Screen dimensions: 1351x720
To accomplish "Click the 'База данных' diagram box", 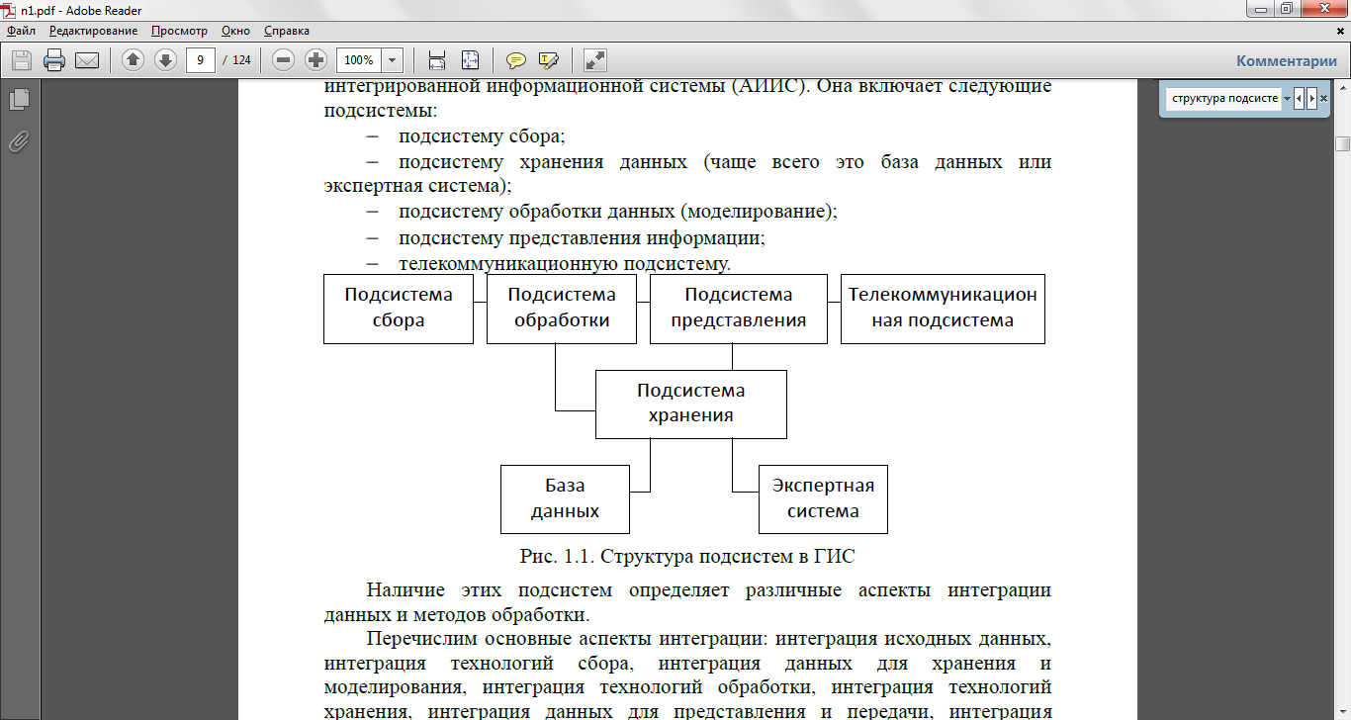I will [565, 498].
